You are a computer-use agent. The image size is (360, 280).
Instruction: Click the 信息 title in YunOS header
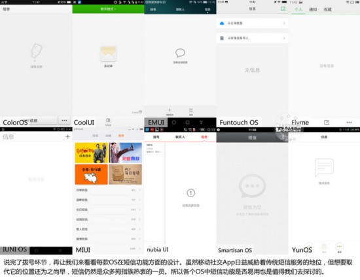324,137
